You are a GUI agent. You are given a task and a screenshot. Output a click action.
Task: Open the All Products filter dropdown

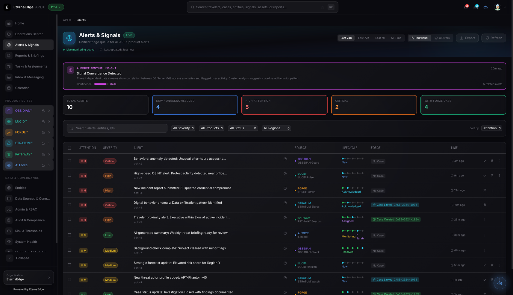(212, 128)
